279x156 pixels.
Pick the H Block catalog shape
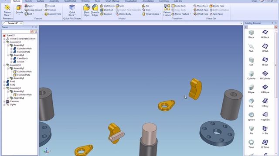pos(265,34)
